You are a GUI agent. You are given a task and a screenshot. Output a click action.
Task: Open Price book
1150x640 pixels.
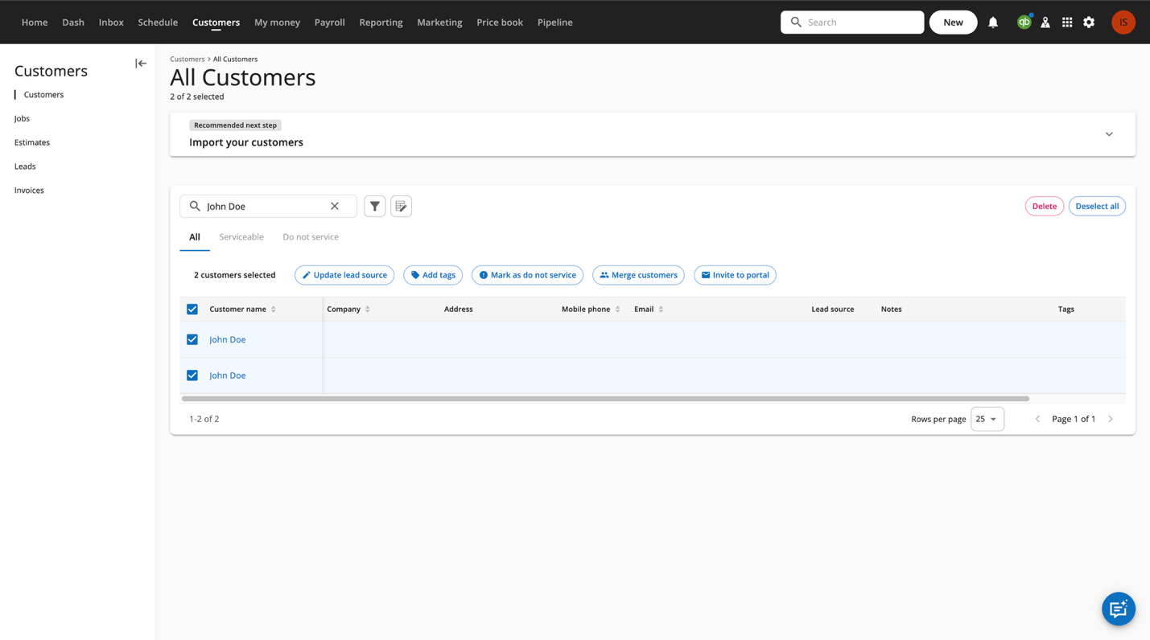[x=500, y=23]
